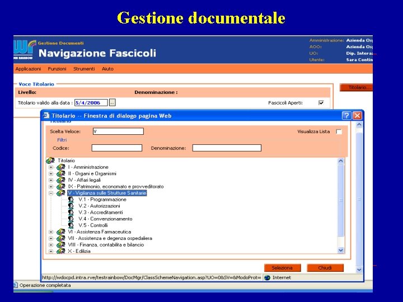Click the person icon for V.3 - Accreditamenti
The width and height of the screenshot is (403, 302).
tap(71, 213)
